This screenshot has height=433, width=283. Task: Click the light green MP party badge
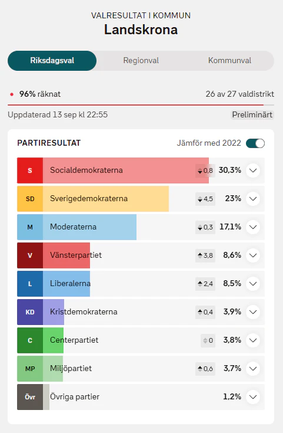(30, 369)
